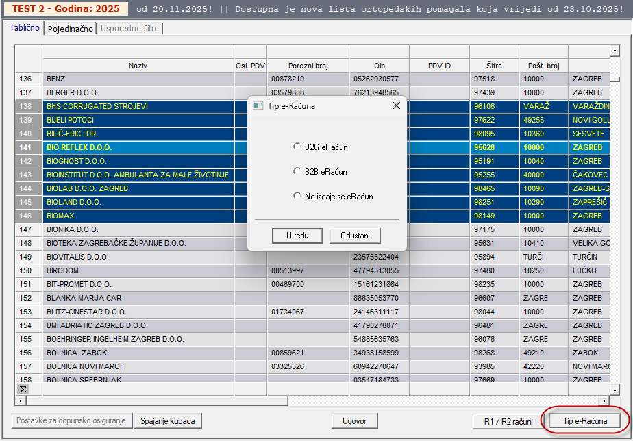Close the Tip e-Računa dialog
This screenshot has width=633, height=441.
(396, 105)
